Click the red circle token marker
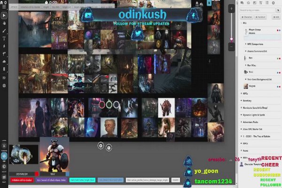Image resolution: width=282 pixels, height=188 pixels. click(x=102, y=104)
